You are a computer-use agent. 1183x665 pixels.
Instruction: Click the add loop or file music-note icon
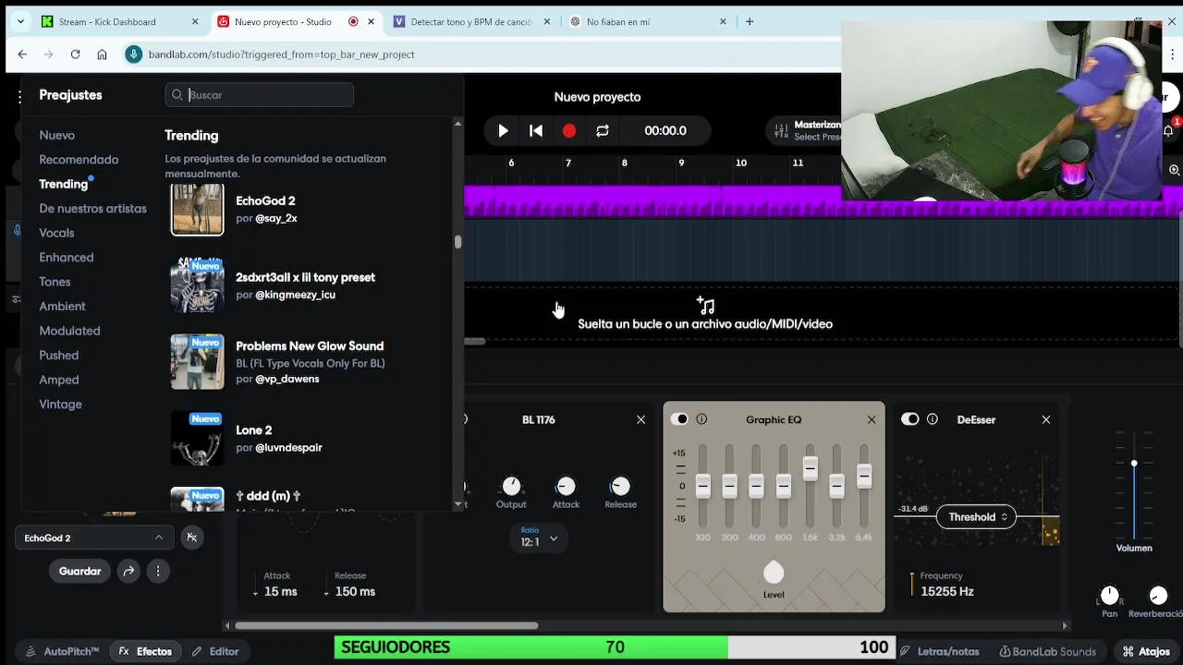(x=705, y=304)
